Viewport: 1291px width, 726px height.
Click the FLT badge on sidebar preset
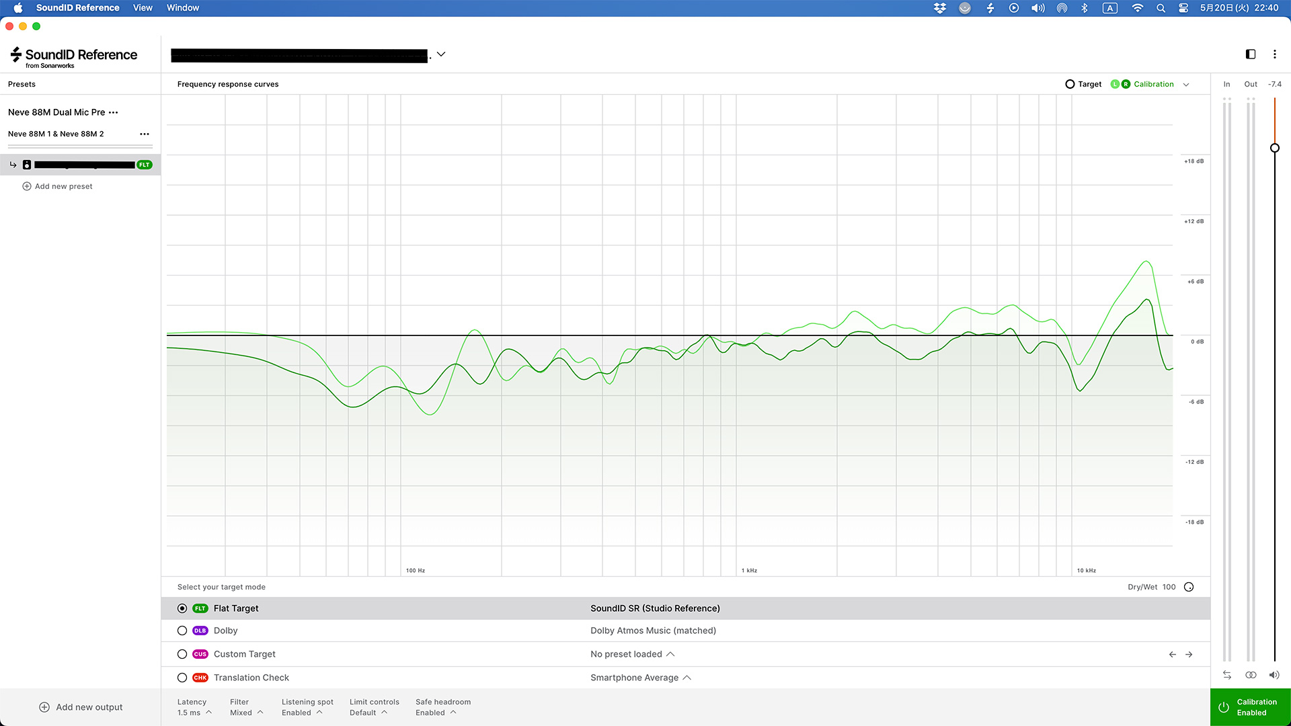pyautogui.click(x=145, y=165)
